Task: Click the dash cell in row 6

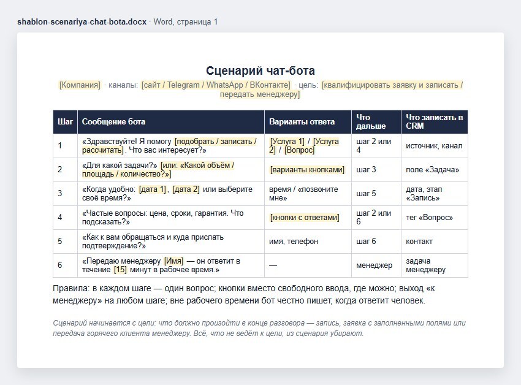Action: (308, 265)
